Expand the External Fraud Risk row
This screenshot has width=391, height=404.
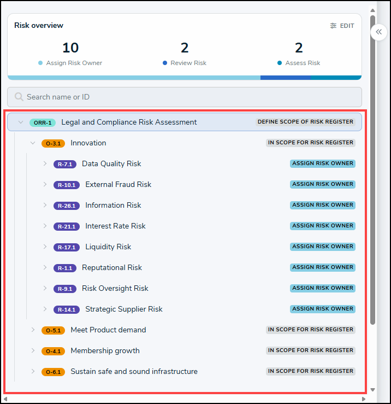pos(45,184)
